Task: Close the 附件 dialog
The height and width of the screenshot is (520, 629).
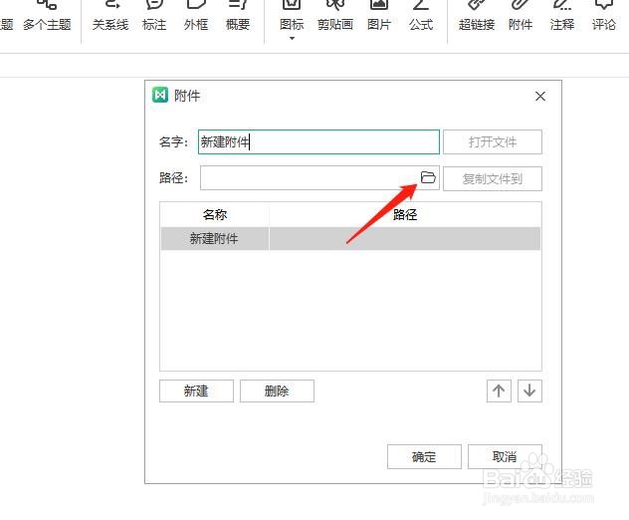Action: point(540,96)
